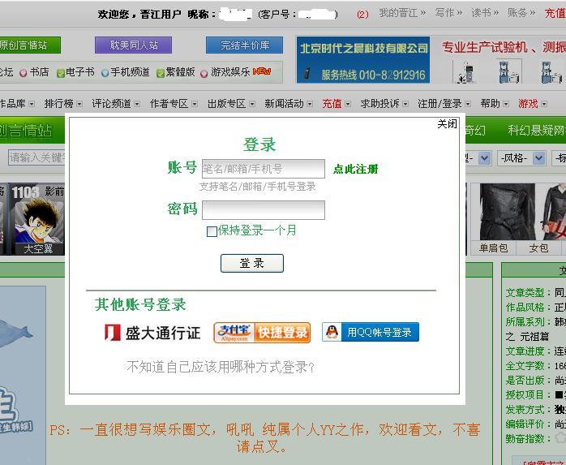Expand the 作者专区 menu arrow
The image size is (566, 465).
(x=195, y=104)
